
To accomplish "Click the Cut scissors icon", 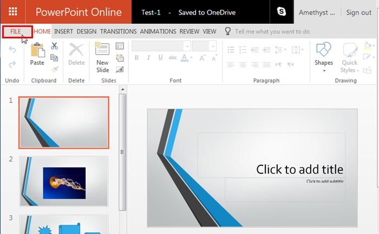I will pos(54,46).
